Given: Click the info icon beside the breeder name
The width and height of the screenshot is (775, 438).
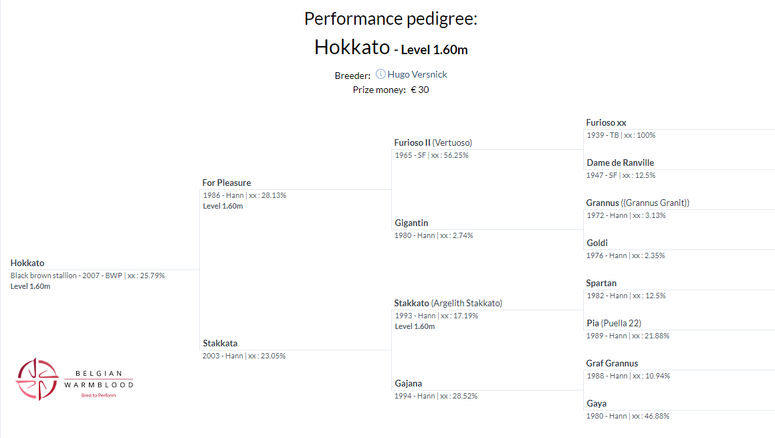Looking at the screenshot, I should point(380,74).
